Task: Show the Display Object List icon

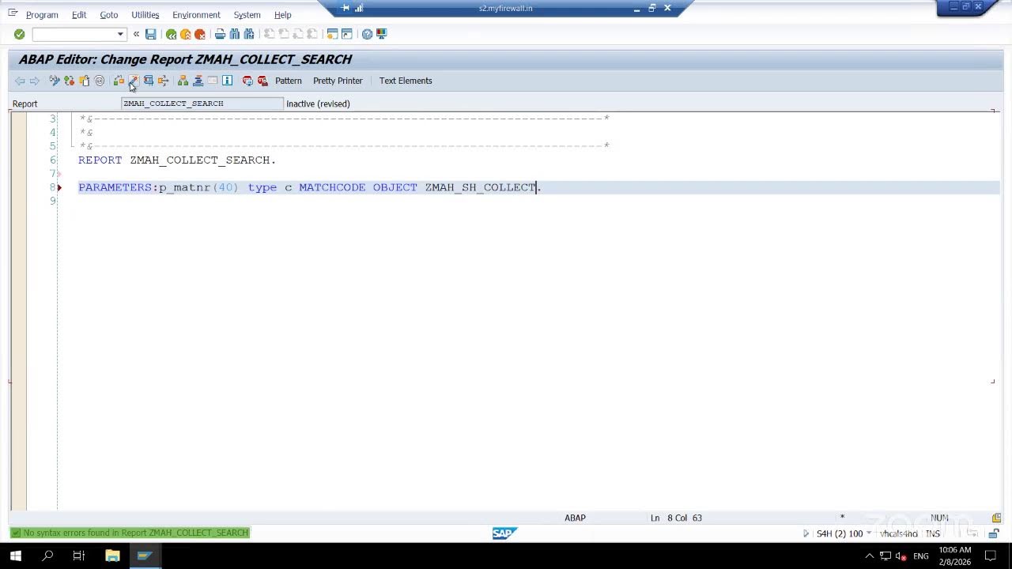Action: click(183, 81)
